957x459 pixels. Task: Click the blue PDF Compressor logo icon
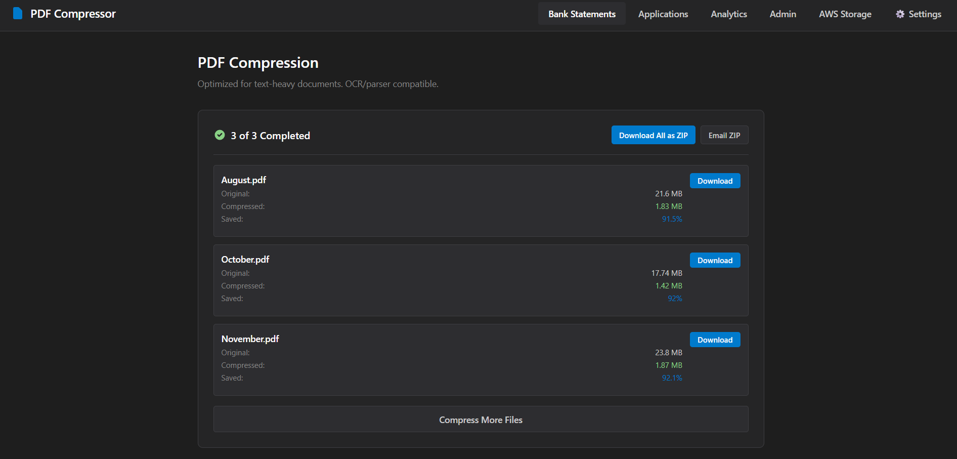pyautogui.click(x=18, y=14)
